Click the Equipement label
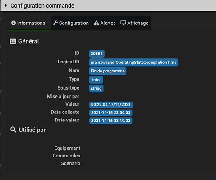This screenshot has width=216, height=180. pyautogui.click(x=67, y=148)
